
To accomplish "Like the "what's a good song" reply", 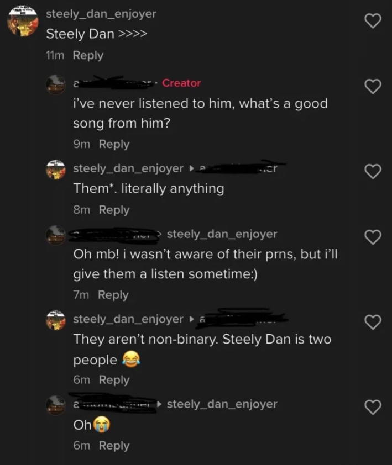I will [x=374, y=86].
